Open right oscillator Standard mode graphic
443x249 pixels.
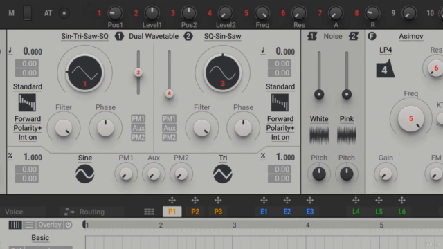click(280, 103)
